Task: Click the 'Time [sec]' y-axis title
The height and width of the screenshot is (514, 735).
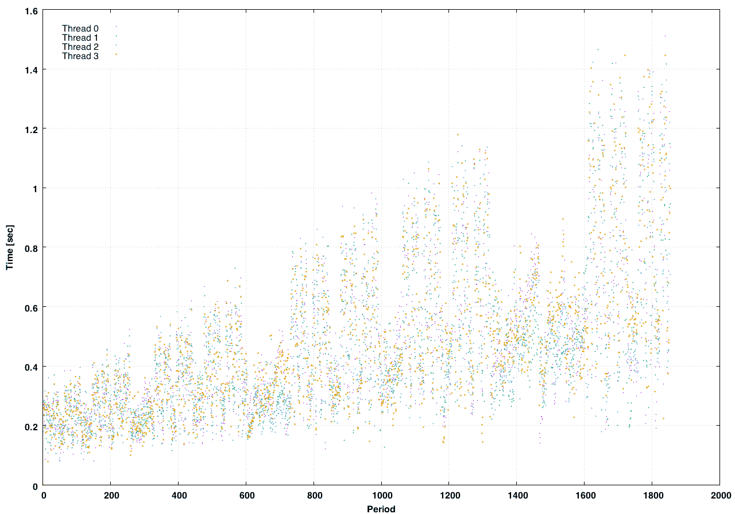Action: pos(10,247)
